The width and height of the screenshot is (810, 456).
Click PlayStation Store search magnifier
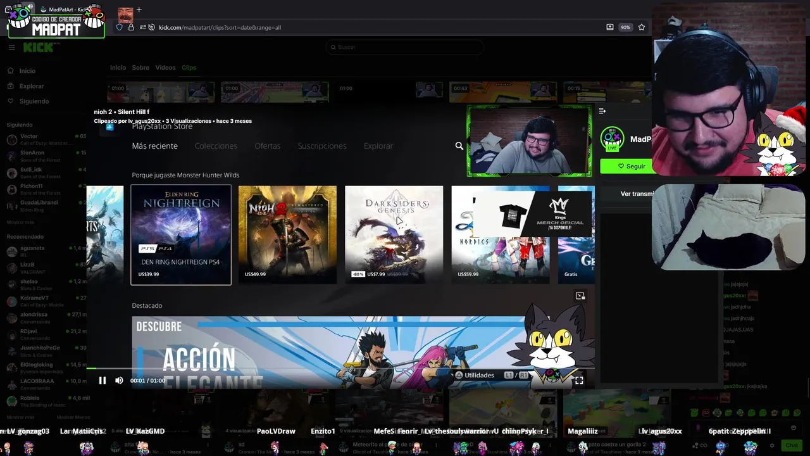tap(459, 146)
